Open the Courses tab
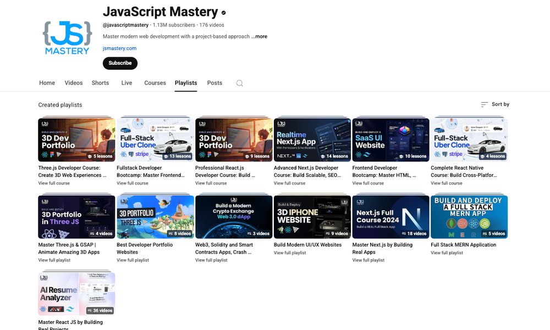Image resolution: width=550 pixels, height=330 pixels. [155, 83]
